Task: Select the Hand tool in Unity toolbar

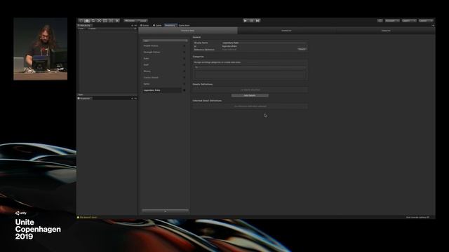Action: 81,20
